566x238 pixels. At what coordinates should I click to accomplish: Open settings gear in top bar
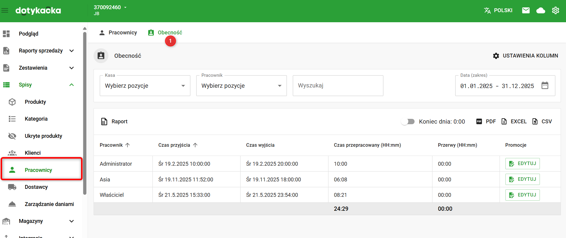[555, 11]
